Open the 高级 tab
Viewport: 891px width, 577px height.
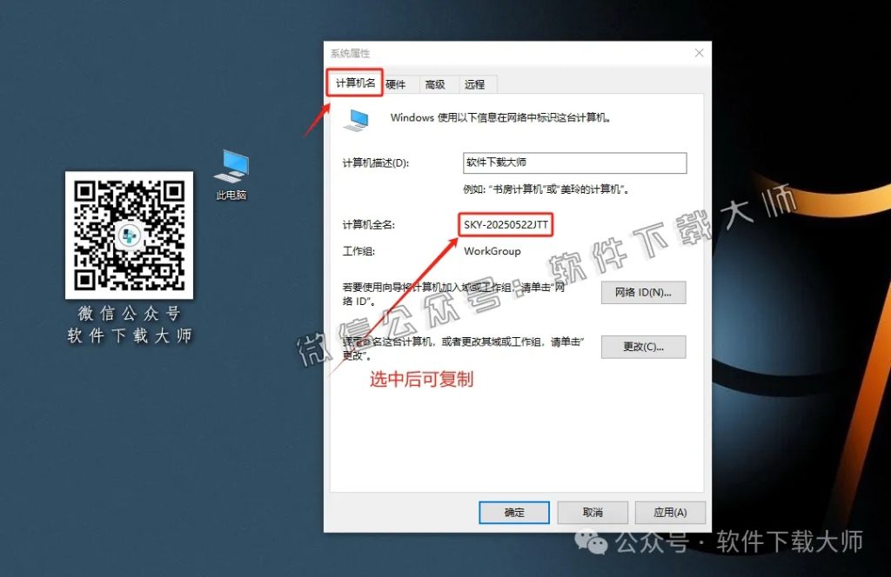(436, 83)
